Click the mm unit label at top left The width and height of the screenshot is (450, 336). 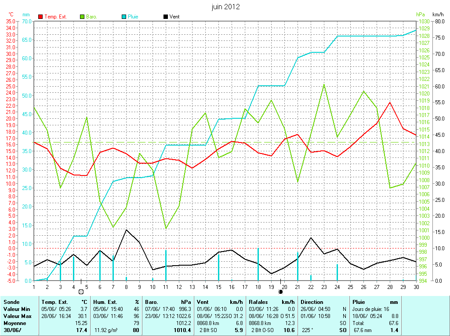tap(26, 15)
